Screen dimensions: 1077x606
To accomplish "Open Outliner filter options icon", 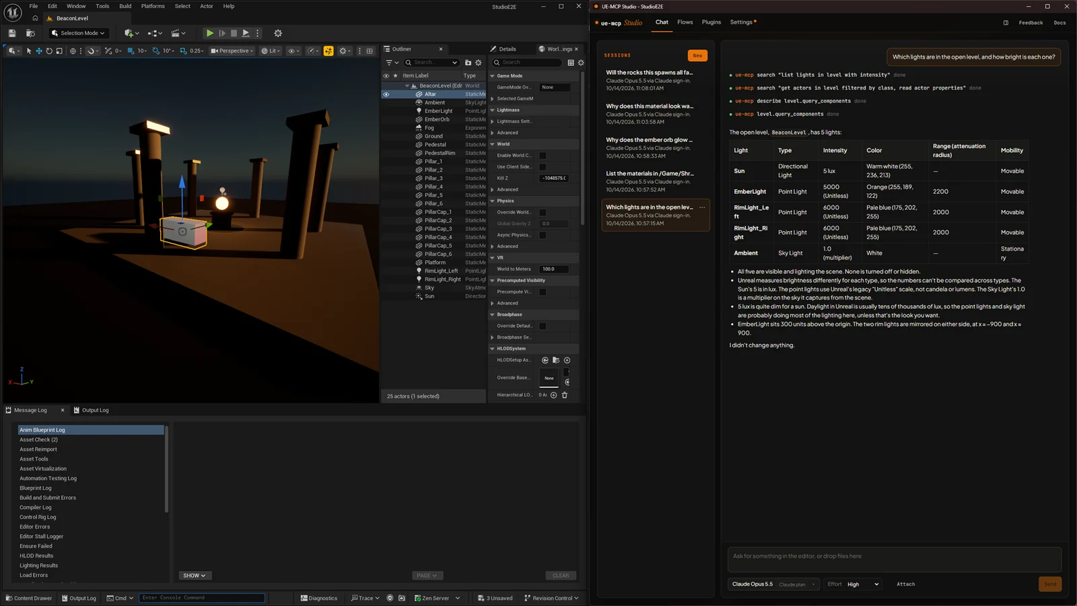I will pyautogui.click(x=392, y=63).
